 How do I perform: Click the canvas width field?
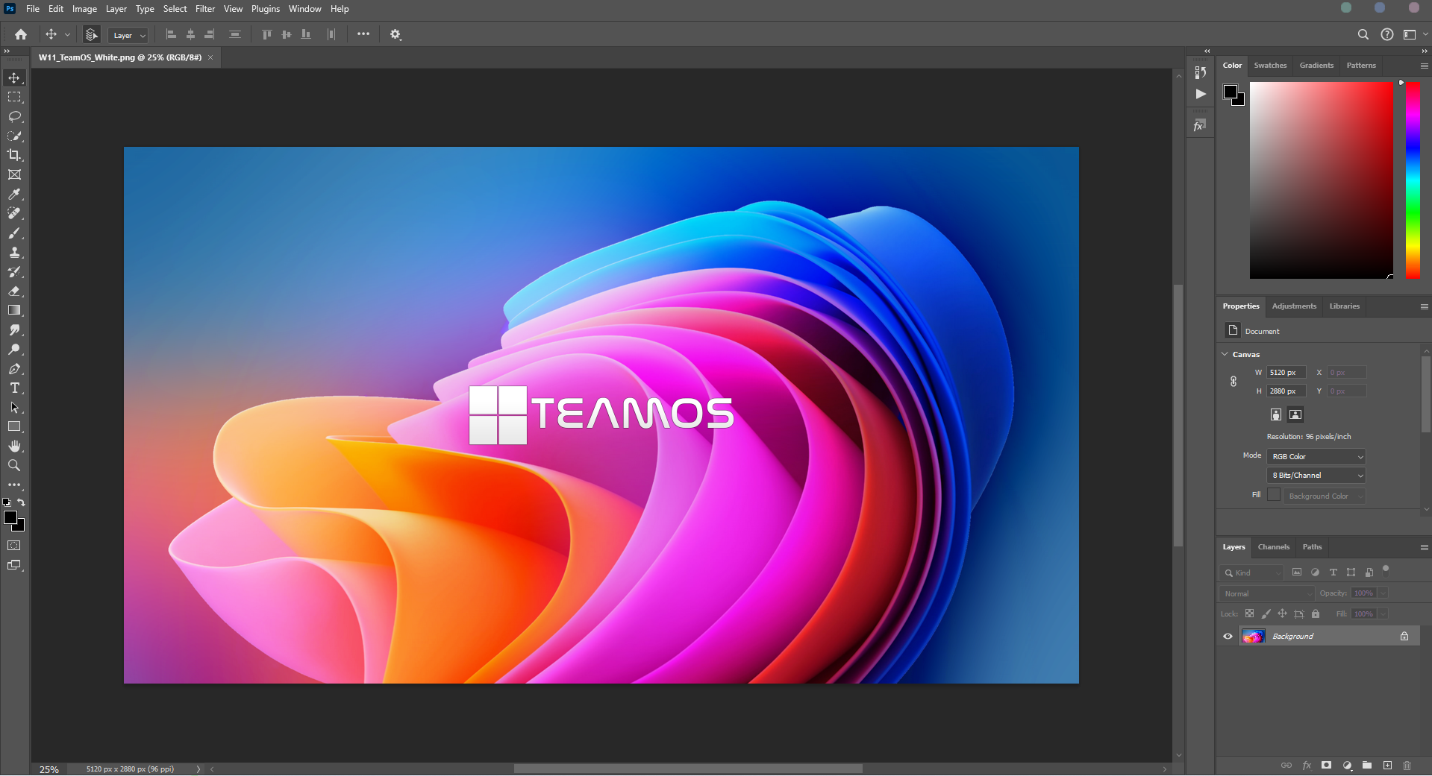[1286, 372]
